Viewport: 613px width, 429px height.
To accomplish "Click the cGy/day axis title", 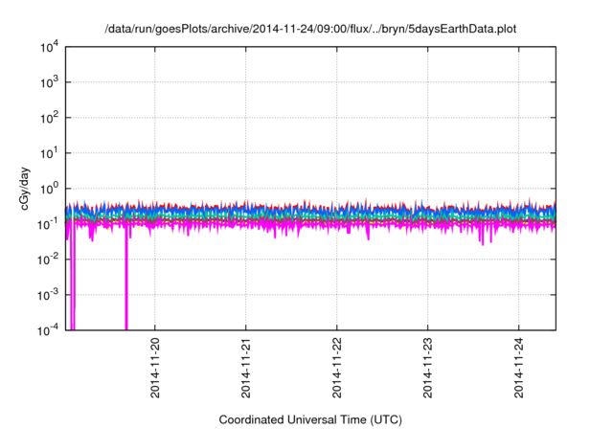I will pyautogui.click(x=25, y=189).
